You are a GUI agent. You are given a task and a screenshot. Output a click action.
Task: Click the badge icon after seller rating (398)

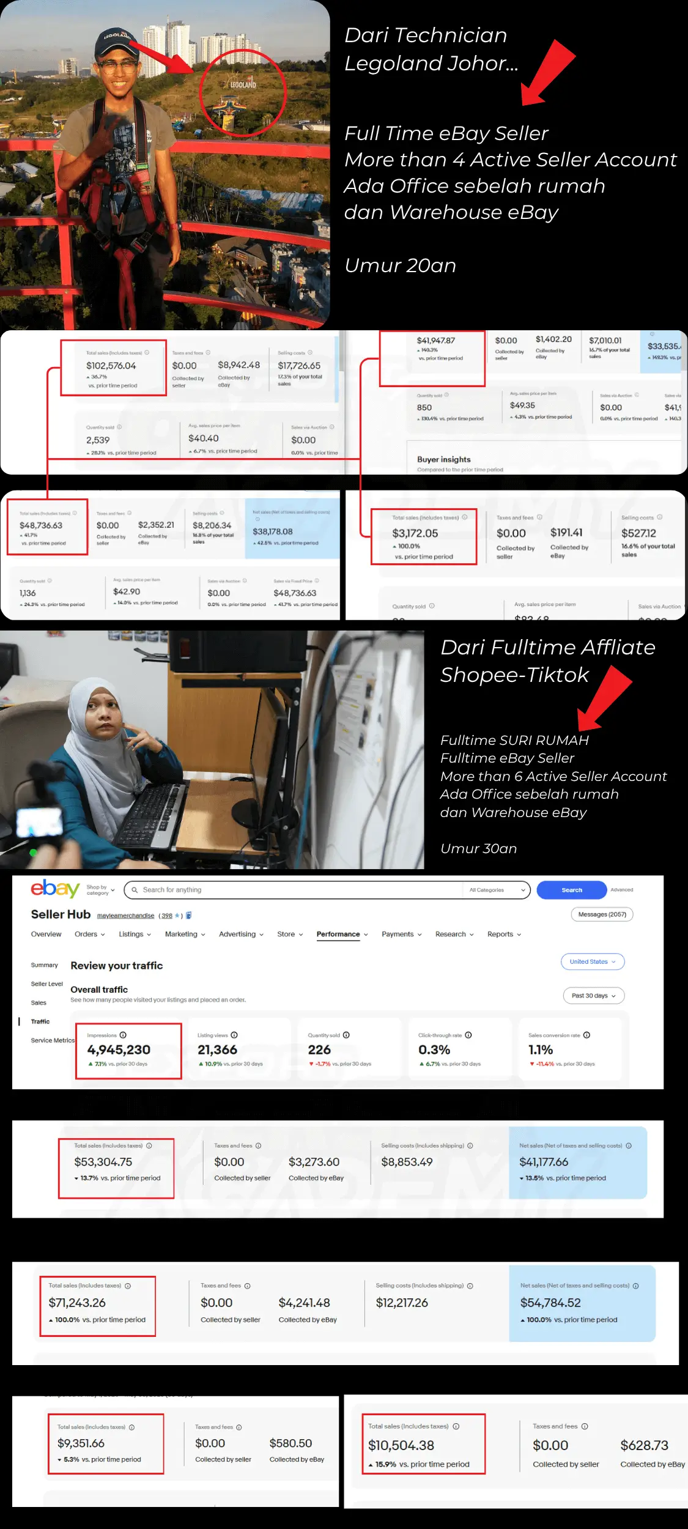(189, 916)
